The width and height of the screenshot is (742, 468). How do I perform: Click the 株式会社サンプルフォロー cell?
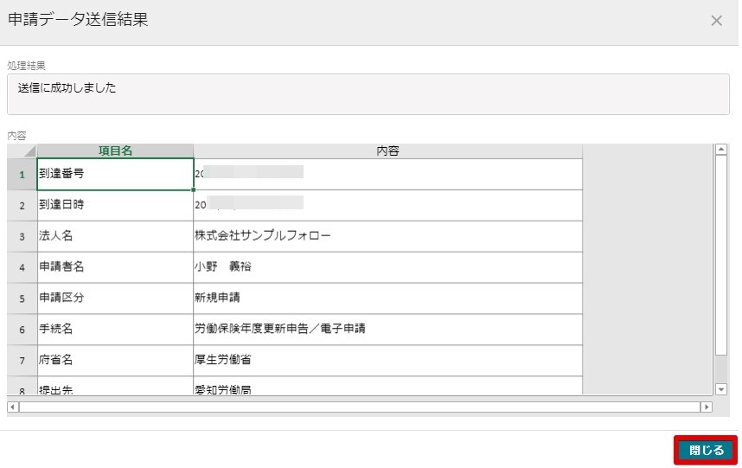point(388,237)
